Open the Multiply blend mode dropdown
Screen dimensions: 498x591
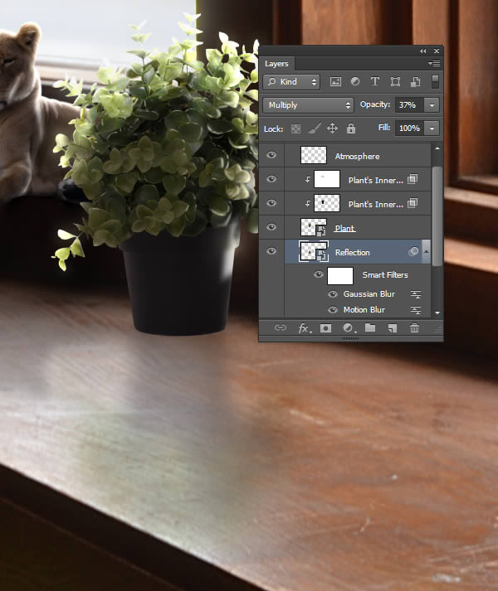[308, 105]
